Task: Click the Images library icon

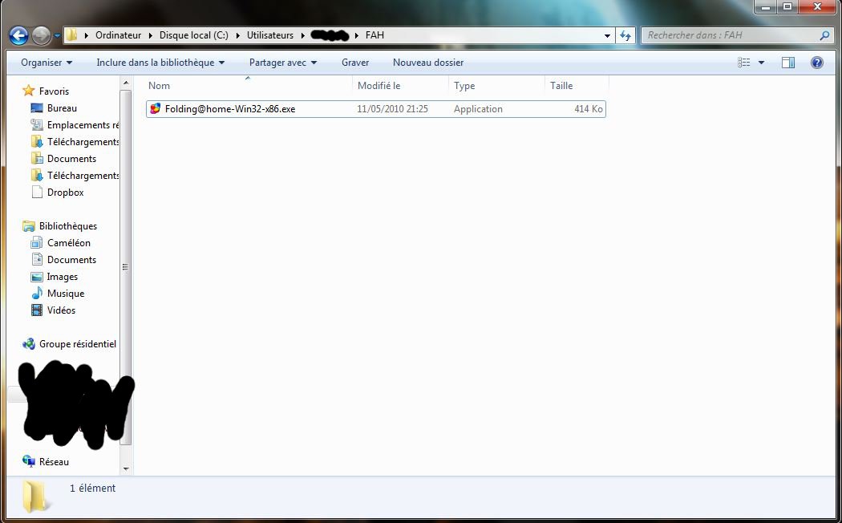Action: (x=37, y=277)
